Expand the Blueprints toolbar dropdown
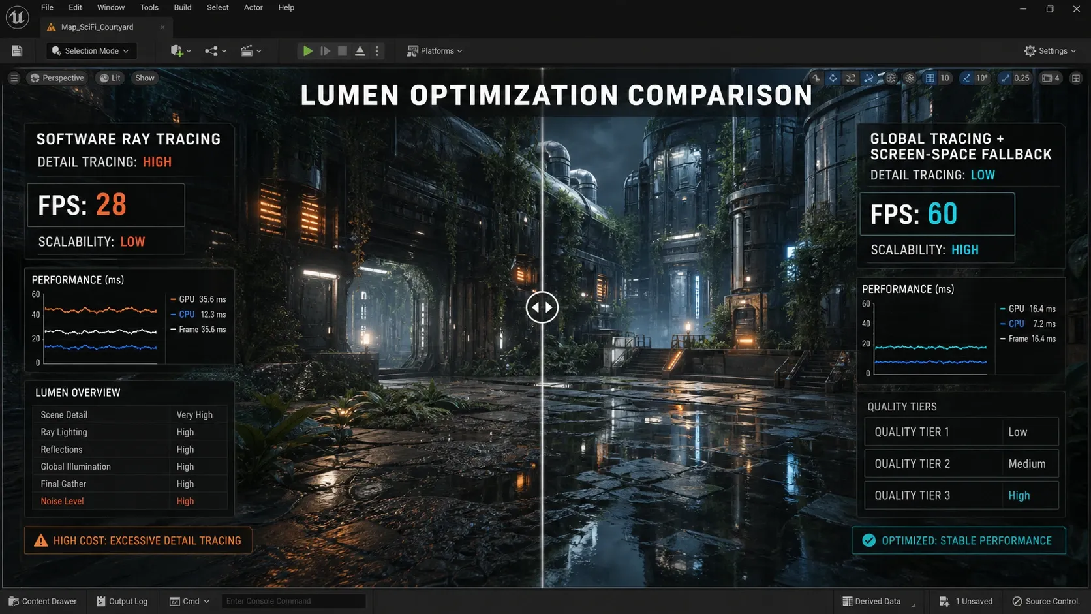This screenshot has height=614, width=1091. pos(215,51)
